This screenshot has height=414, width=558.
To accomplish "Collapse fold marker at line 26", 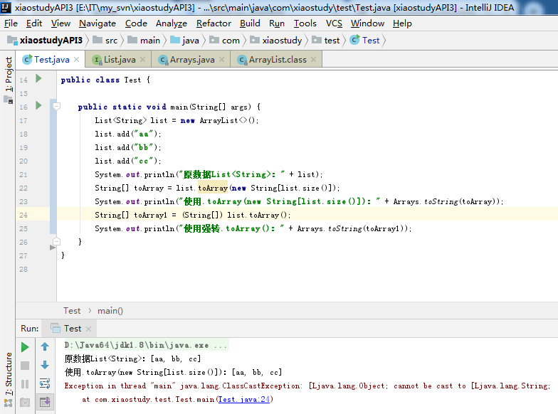I will point(56,242).
